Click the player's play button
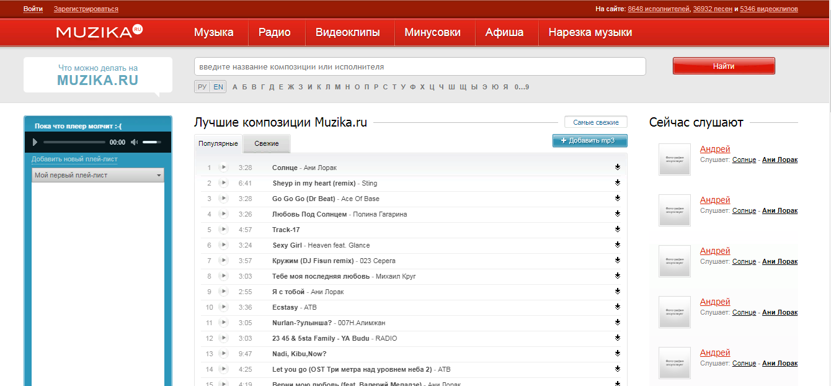831x386 pixels. 35,142
